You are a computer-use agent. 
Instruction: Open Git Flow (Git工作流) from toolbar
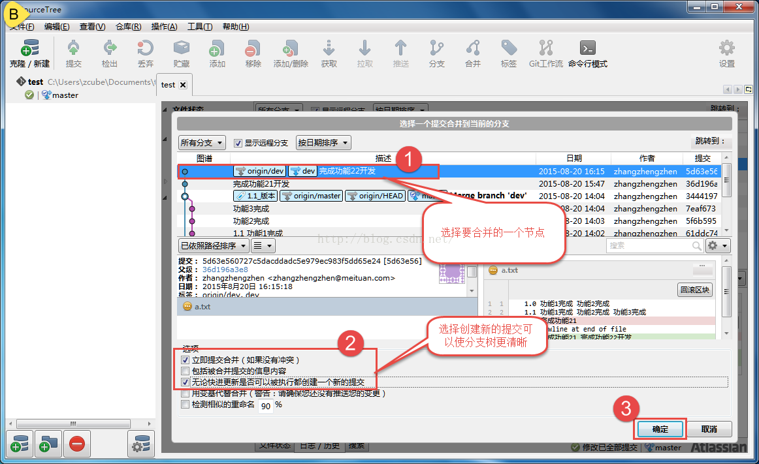[546, 54]
